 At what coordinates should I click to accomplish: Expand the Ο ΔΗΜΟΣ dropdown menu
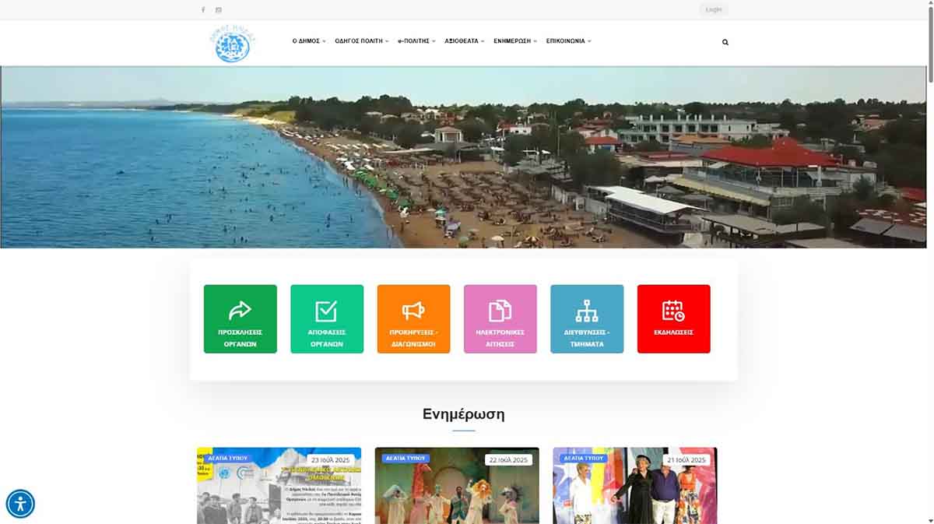[309, 41]
